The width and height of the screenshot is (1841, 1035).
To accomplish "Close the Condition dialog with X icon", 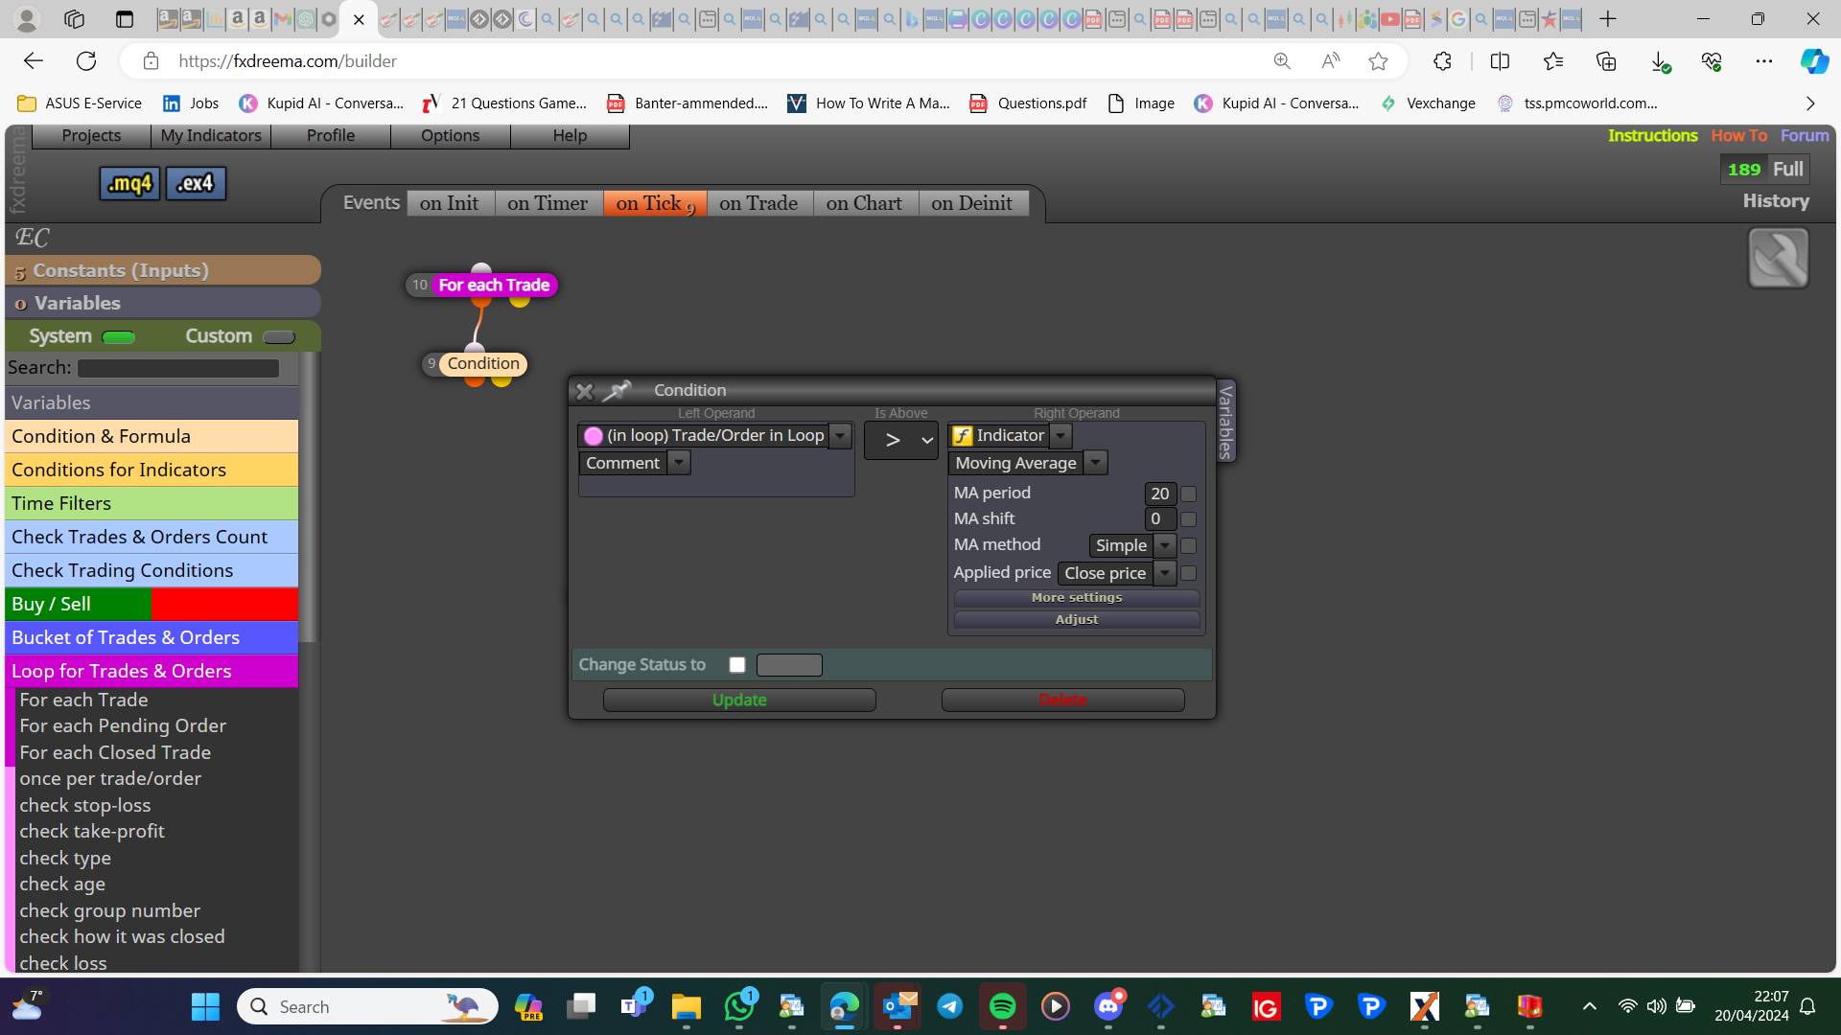I will point(584,391).
